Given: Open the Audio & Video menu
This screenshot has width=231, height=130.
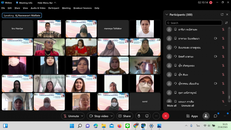Looking at the screenshot, I should [x=38, y=8].
